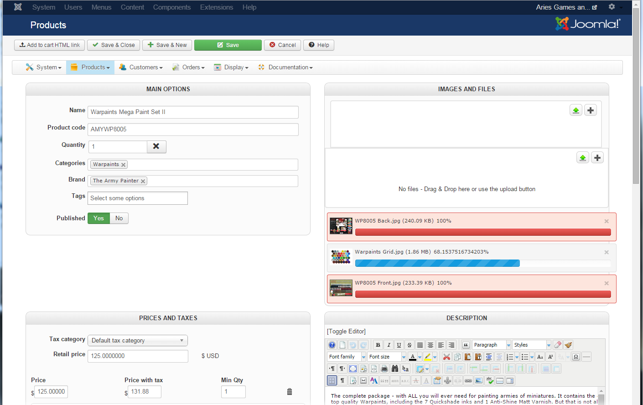Set Published to No
The width and height of the screenshot is (643, 405).
(x=119, y=218)
